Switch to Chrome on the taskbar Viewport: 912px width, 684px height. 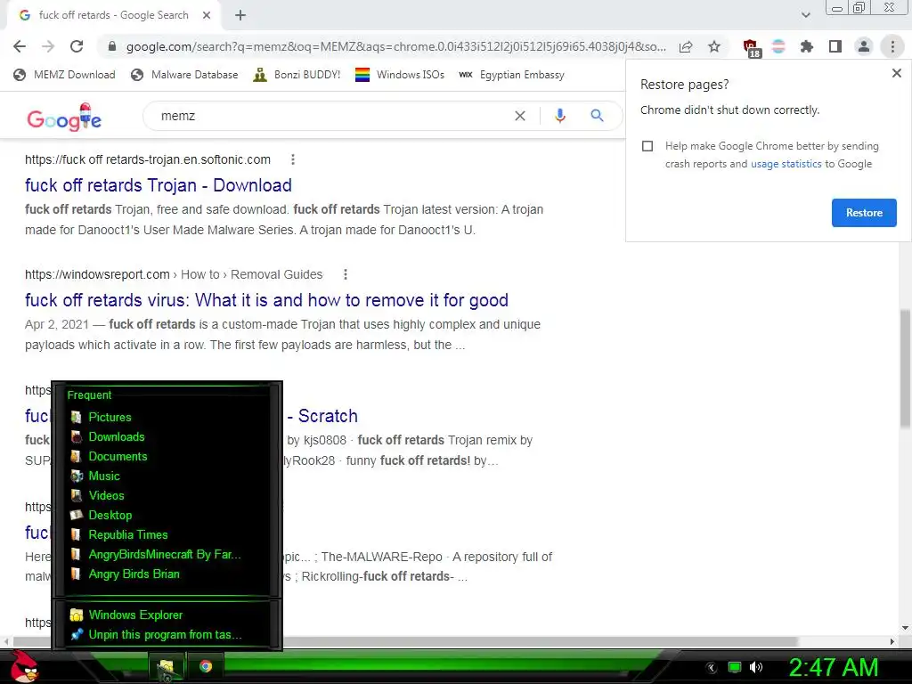pos(206,666)
